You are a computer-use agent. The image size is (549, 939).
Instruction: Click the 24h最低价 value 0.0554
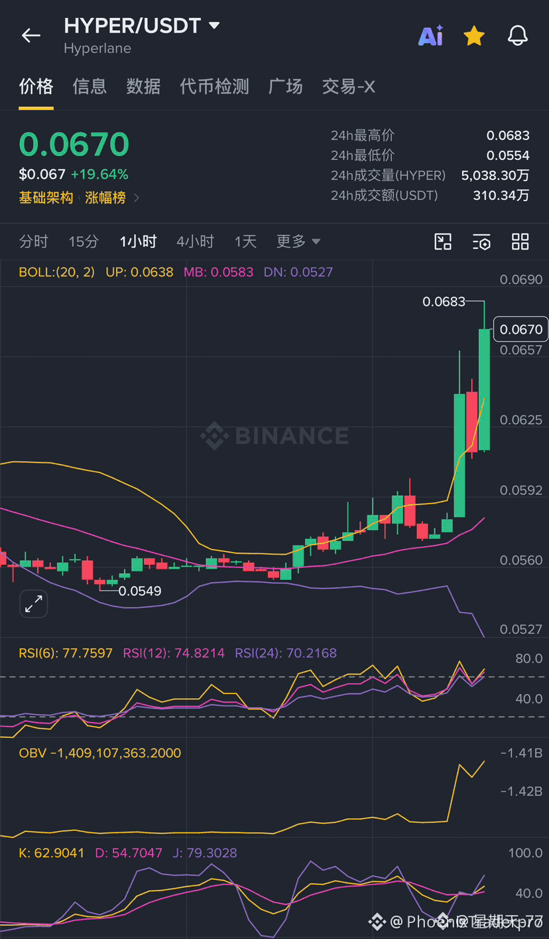508,155
